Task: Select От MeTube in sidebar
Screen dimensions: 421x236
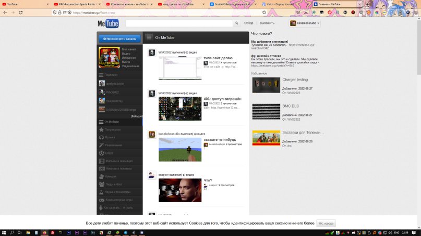Action: [112, 122]
